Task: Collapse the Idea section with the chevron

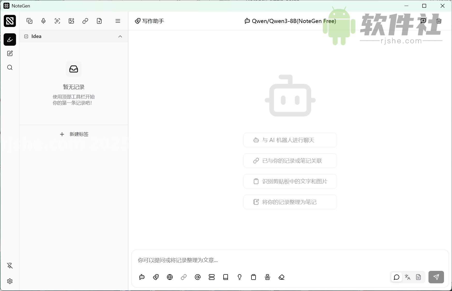Action: [120, 36]
